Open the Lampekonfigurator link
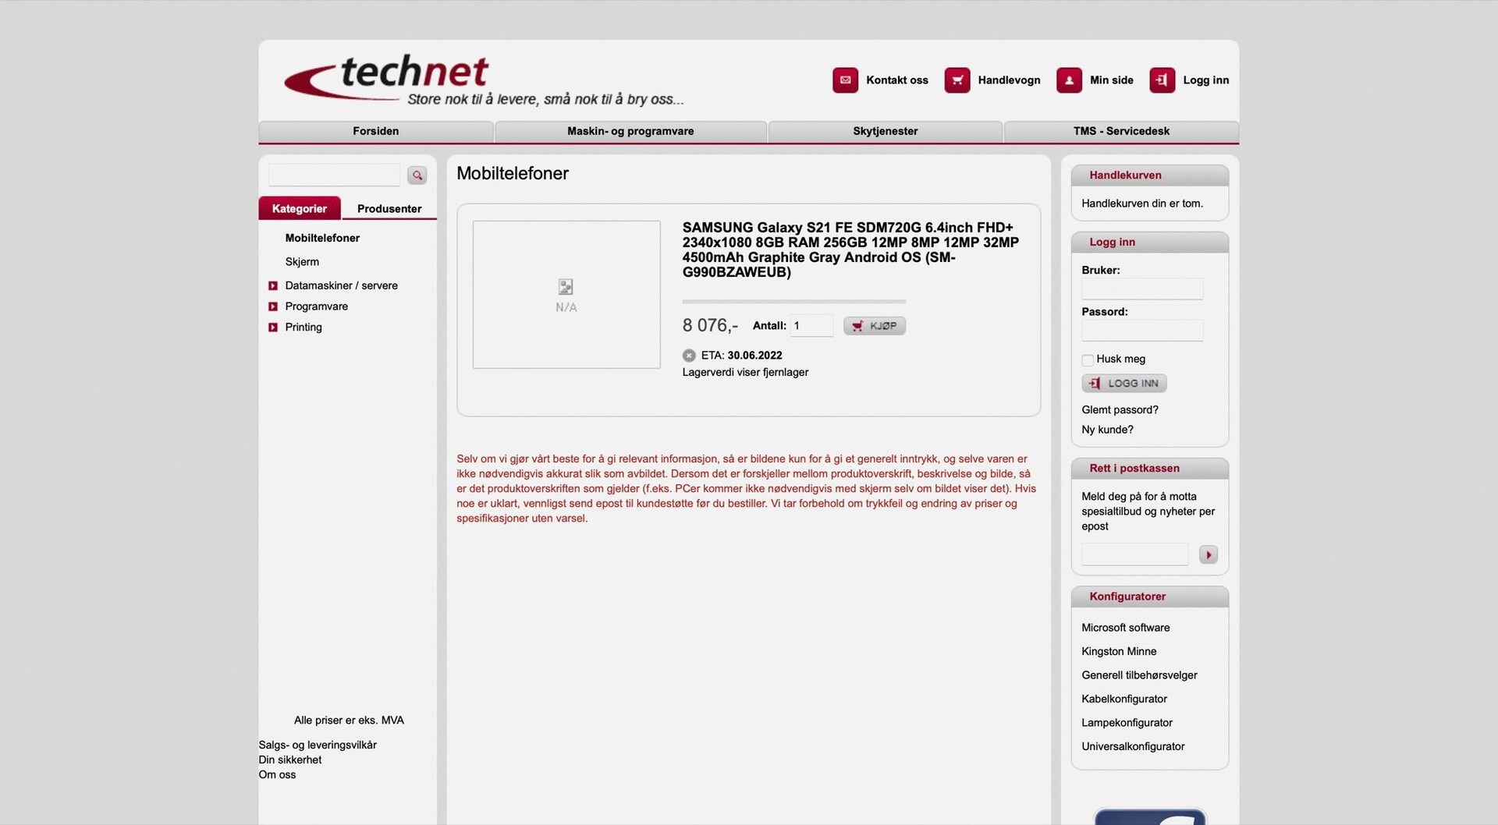1498x825 pixels. pos(1127,723)
